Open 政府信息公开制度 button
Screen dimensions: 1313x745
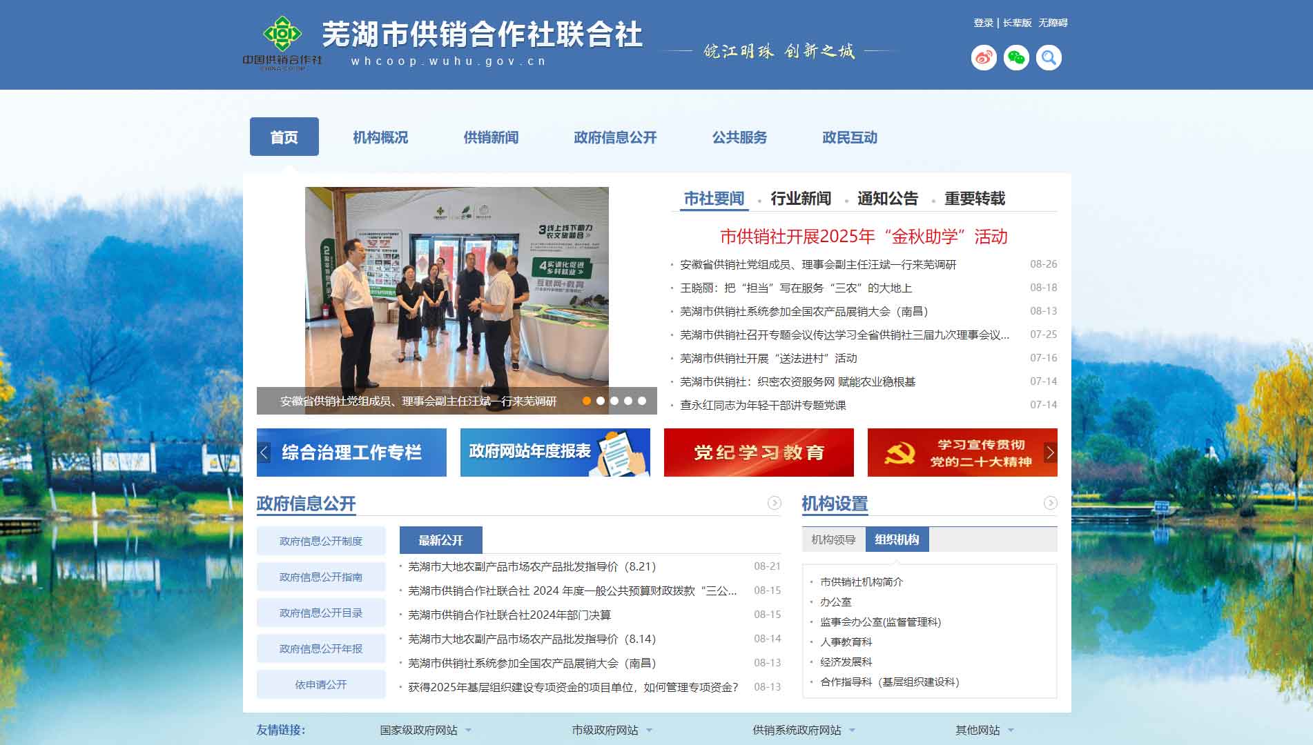[x=321, y=541]
